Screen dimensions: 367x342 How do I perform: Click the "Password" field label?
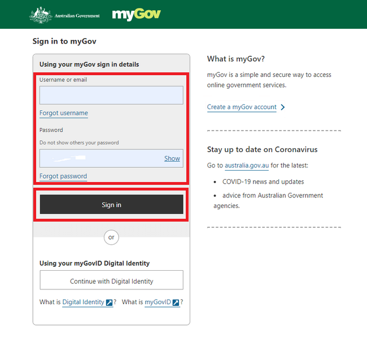[51, 130]
